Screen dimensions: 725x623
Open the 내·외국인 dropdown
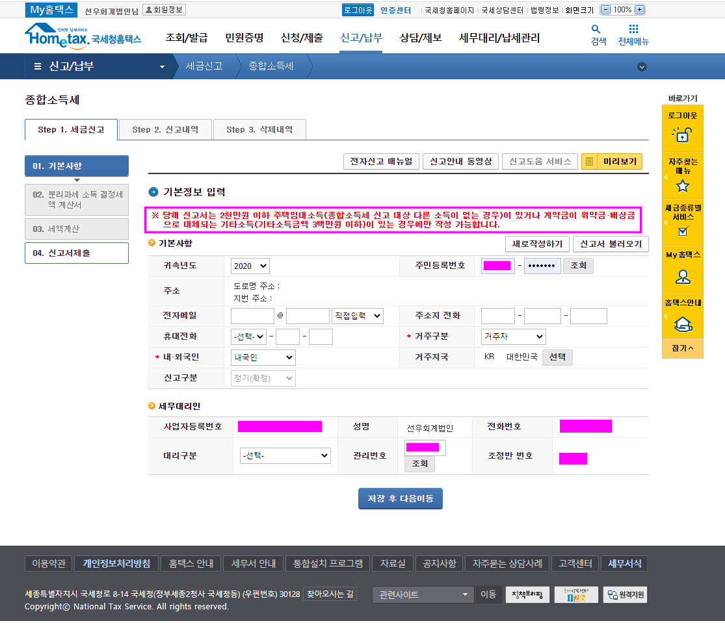tap(263, 357)
